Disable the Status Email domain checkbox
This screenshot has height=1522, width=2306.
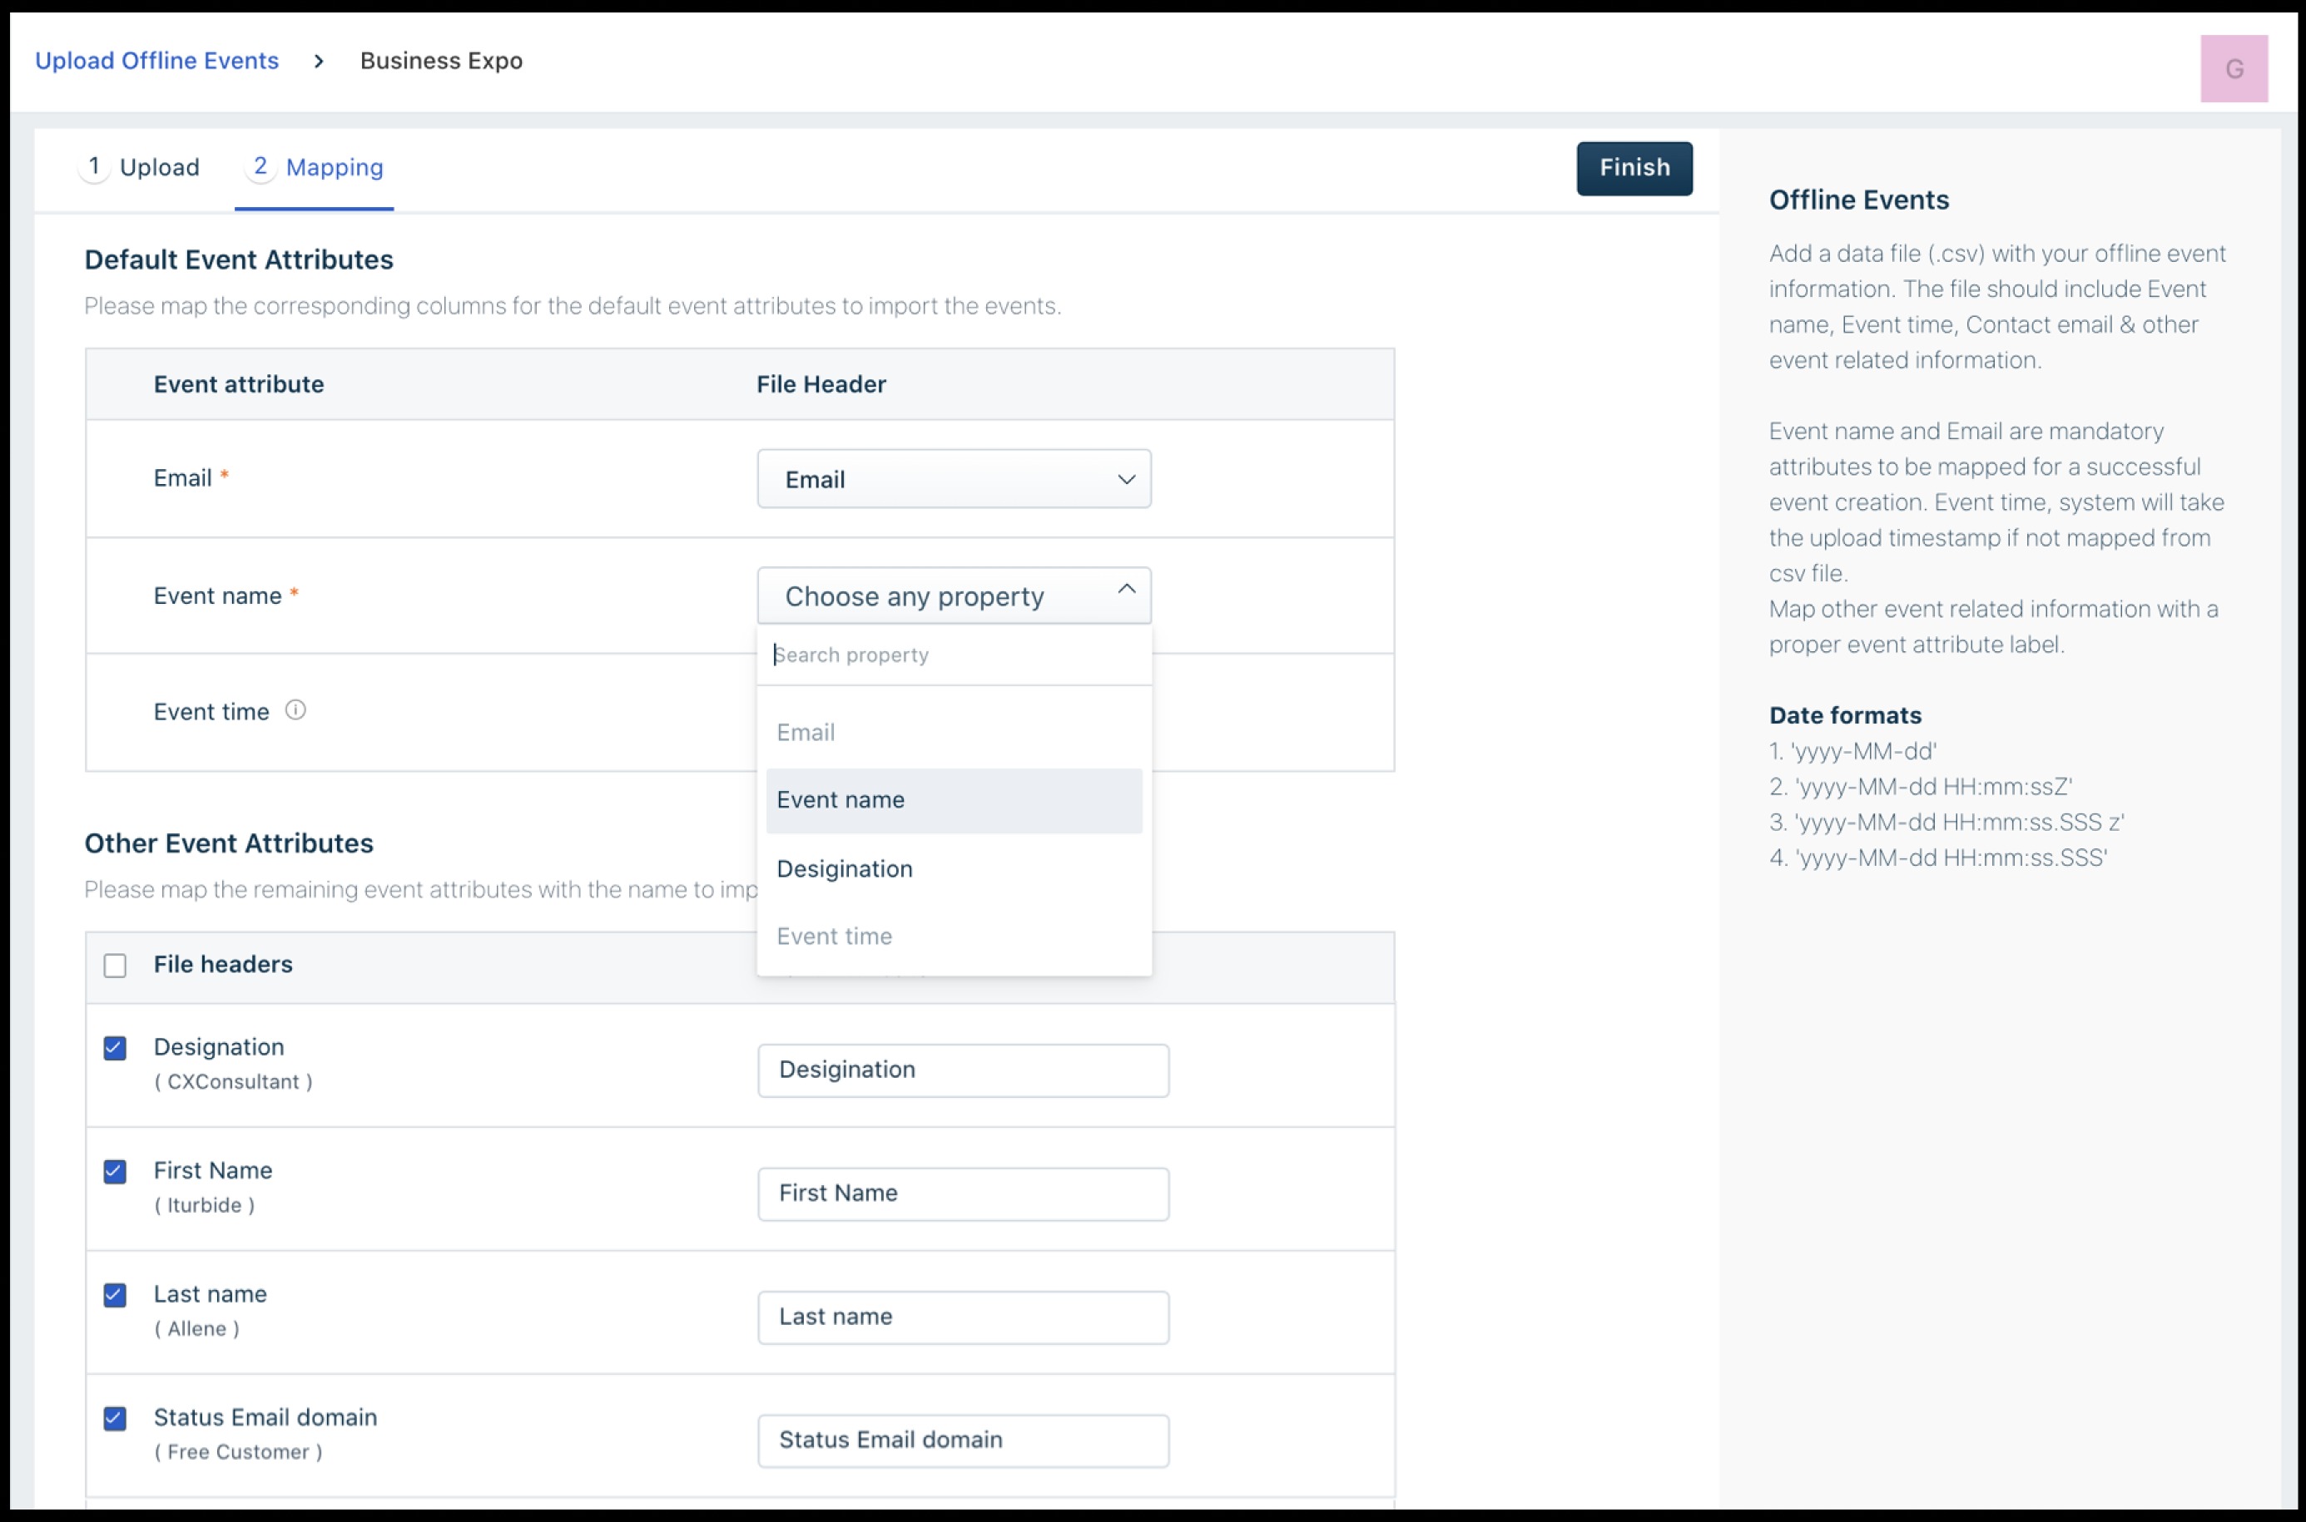(116, 1418)
